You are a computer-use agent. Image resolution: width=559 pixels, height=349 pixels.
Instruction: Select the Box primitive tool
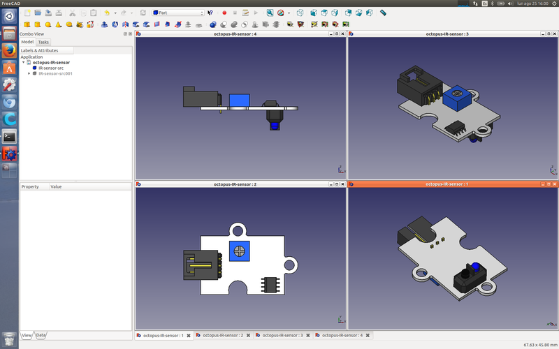[x=27, y=24]
